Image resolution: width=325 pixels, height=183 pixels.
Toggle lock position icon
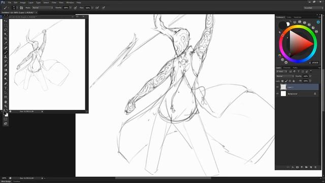pyautogui.click(x=290, y=81)
